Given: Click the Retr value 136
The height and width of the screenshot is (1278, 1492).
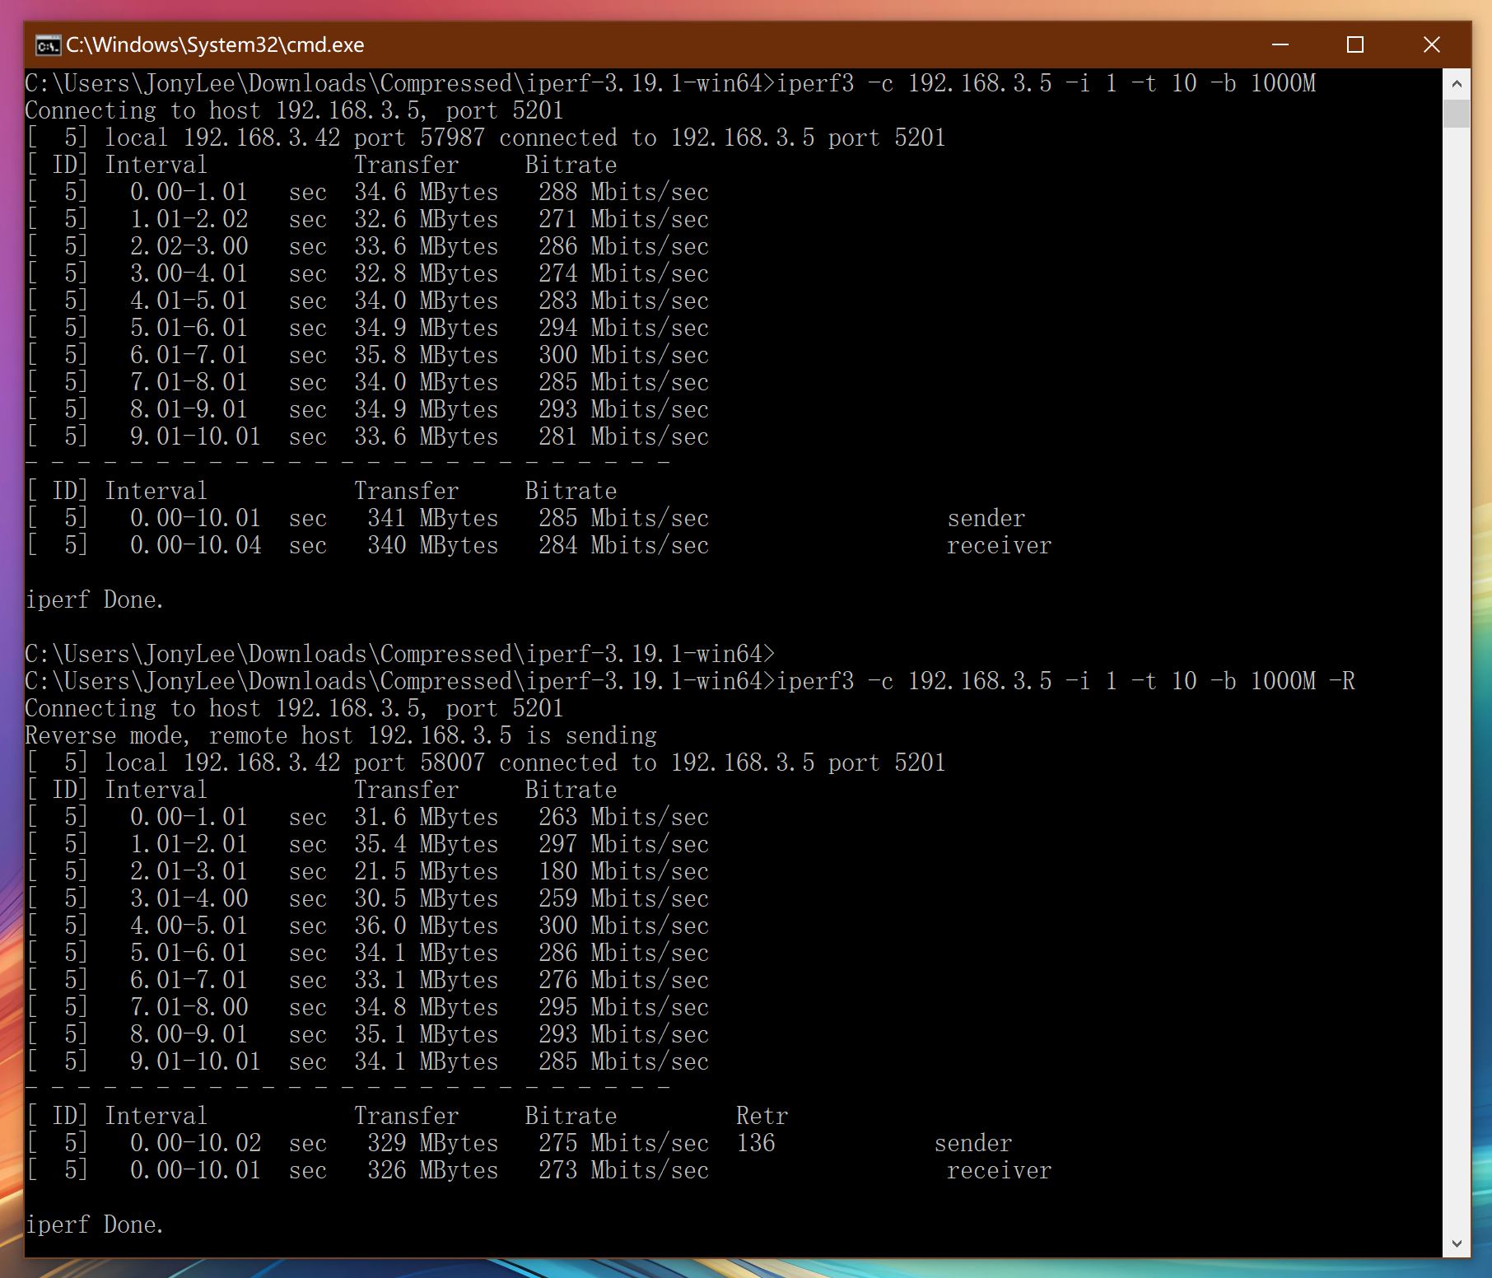Looking at the screenshot, I should 755,1143.
